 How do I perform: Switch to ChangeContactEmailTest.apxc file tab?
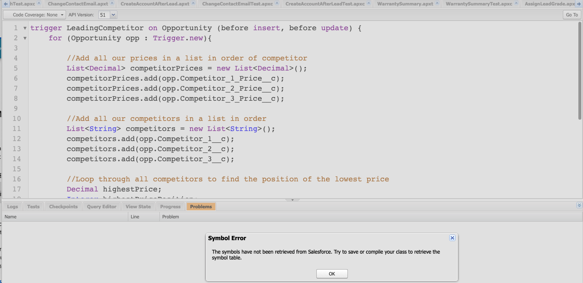[237, 4]
